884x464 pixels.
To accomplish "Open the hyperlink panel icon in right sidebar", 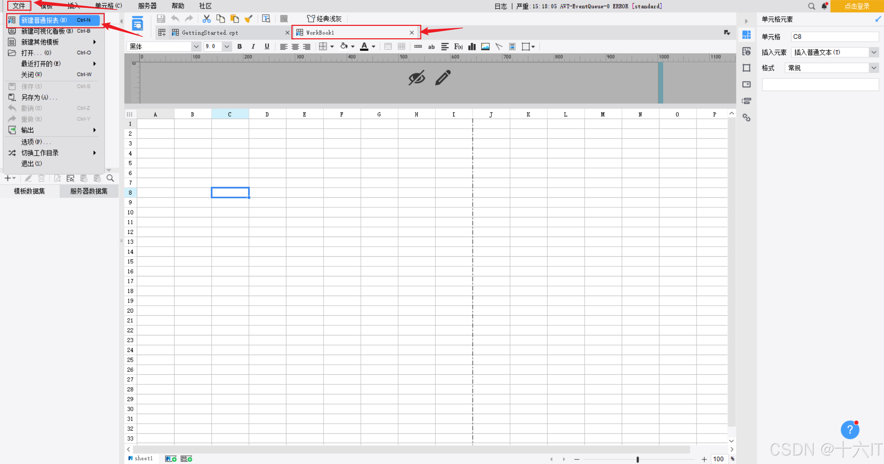I will 747,118.
